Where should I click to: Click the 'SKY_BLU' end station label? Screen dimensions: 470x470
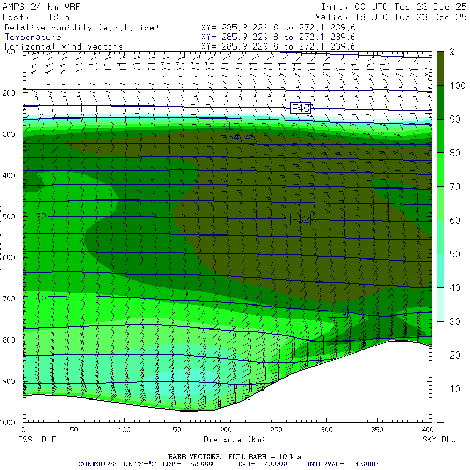coord(439,440)
